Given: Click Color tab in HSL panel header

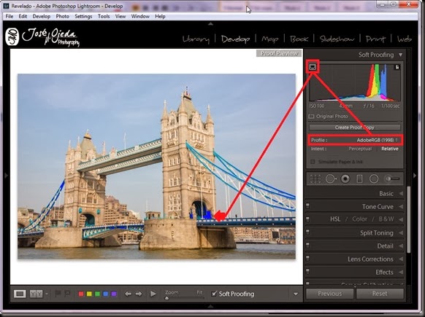Looking at the screenshot, I should coord(360,219).
